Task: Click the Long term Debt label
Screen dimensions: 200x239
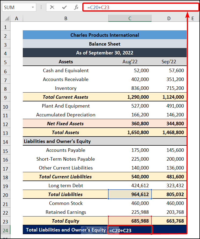Action: (66, 186)
